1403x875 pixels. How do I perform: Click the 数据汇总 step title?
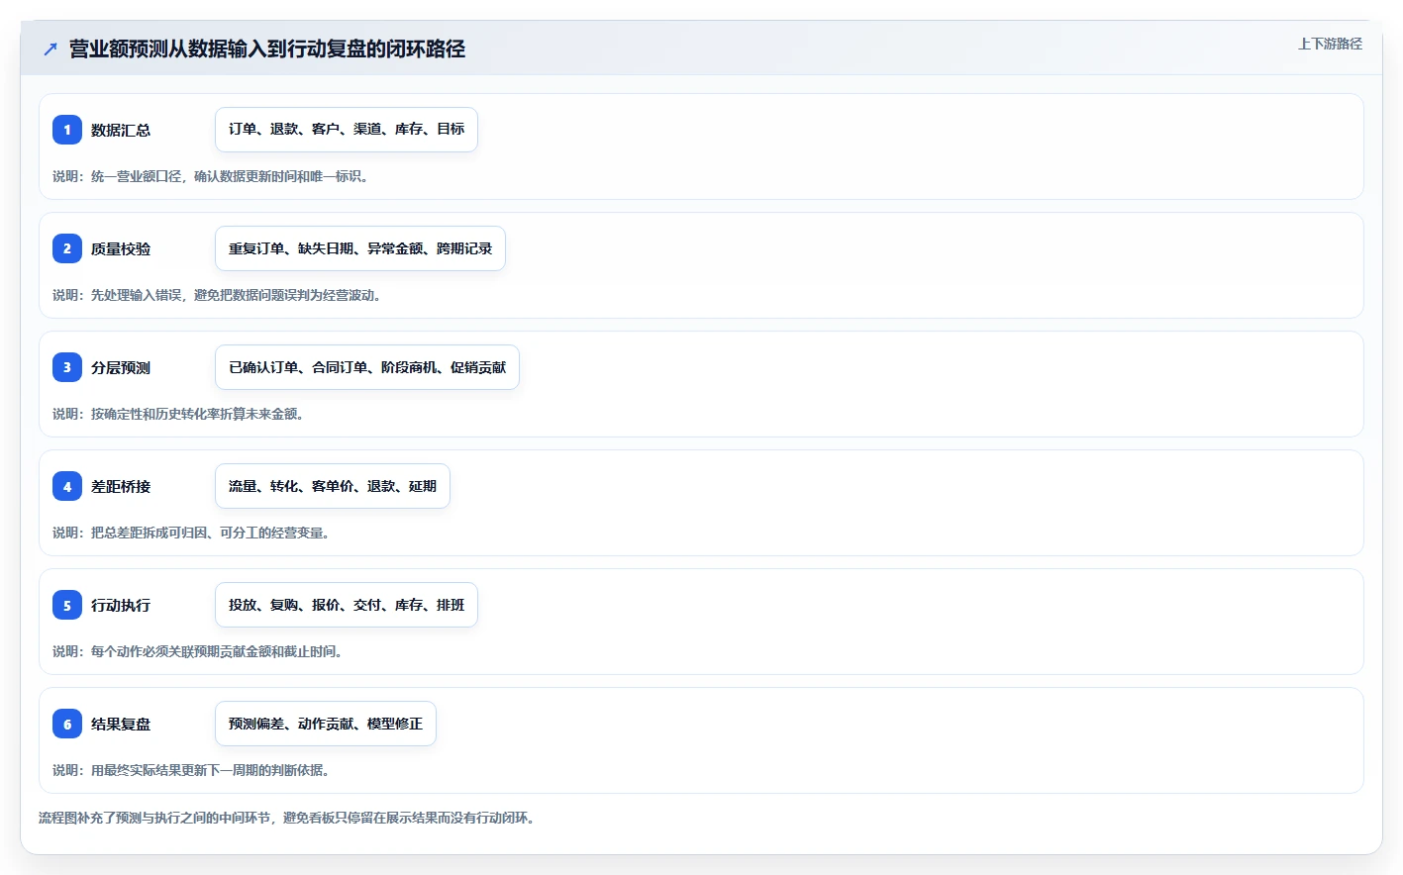[x=121, y=130]
